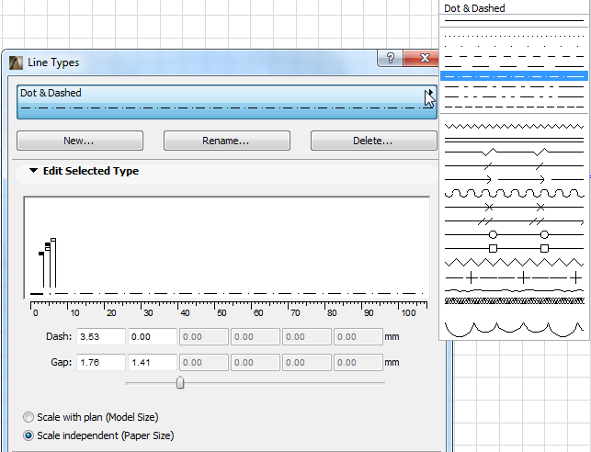Choose the break-mark line type
This screenshot has height=452, width=591.
click(514, 152)
